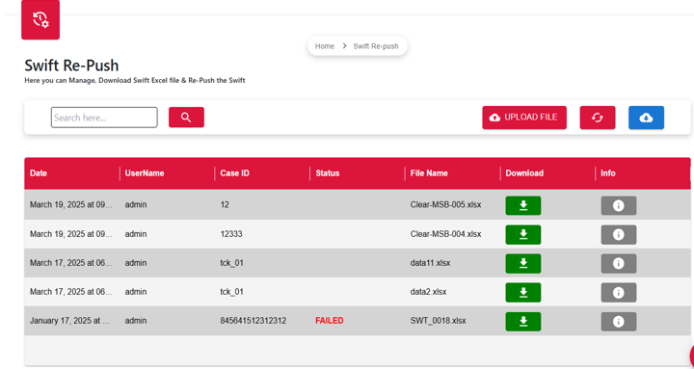Select file name Clear-MSB-005.xlsx
This screenshot has height=369, width=694.
(445, 205)
